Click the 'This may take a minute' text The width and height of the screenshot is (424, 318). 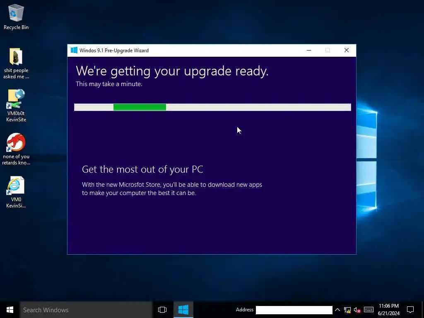[109, 84]
